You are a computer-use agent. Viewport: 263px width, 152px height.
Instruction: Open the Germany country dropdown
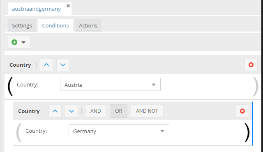tap(119, 131)
